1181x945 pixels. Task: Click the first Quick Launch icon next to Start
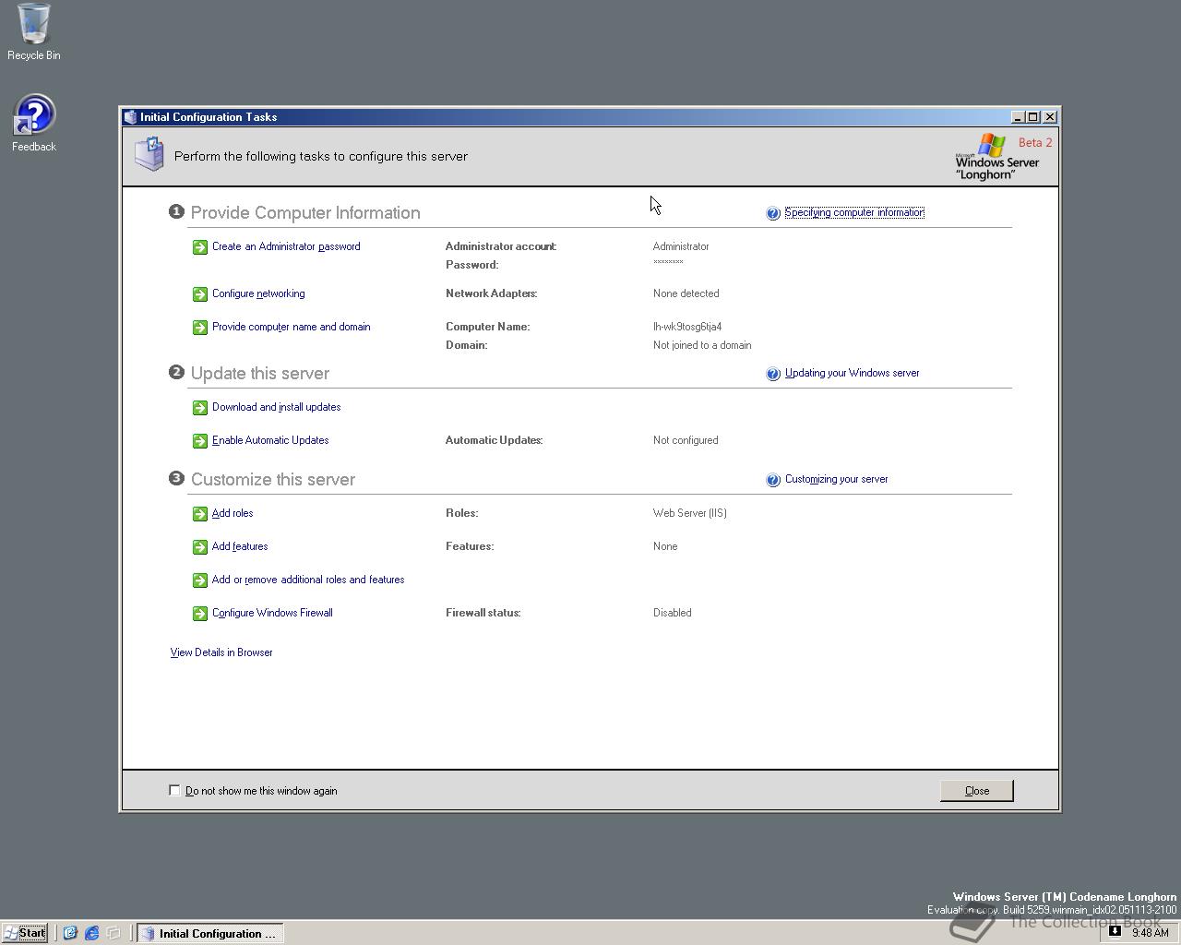(x=70, y=933)
